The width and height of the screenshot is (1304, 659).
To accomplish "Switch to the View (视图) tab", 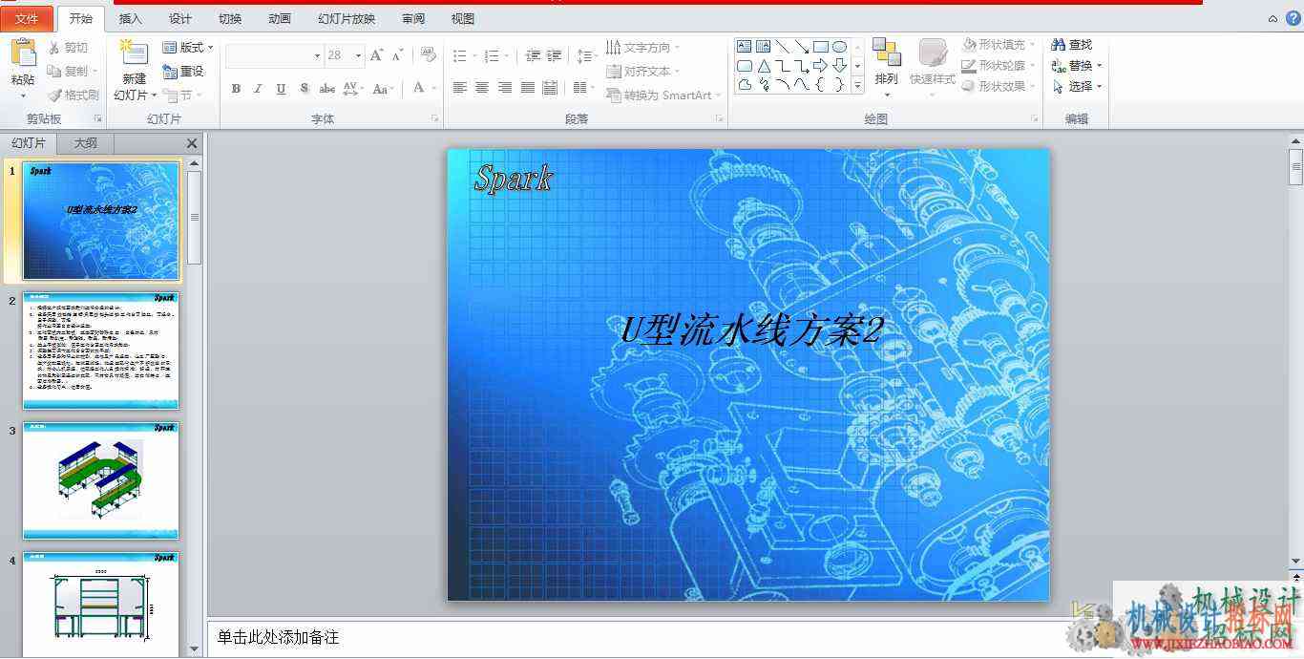I will (x=463, y=19).
